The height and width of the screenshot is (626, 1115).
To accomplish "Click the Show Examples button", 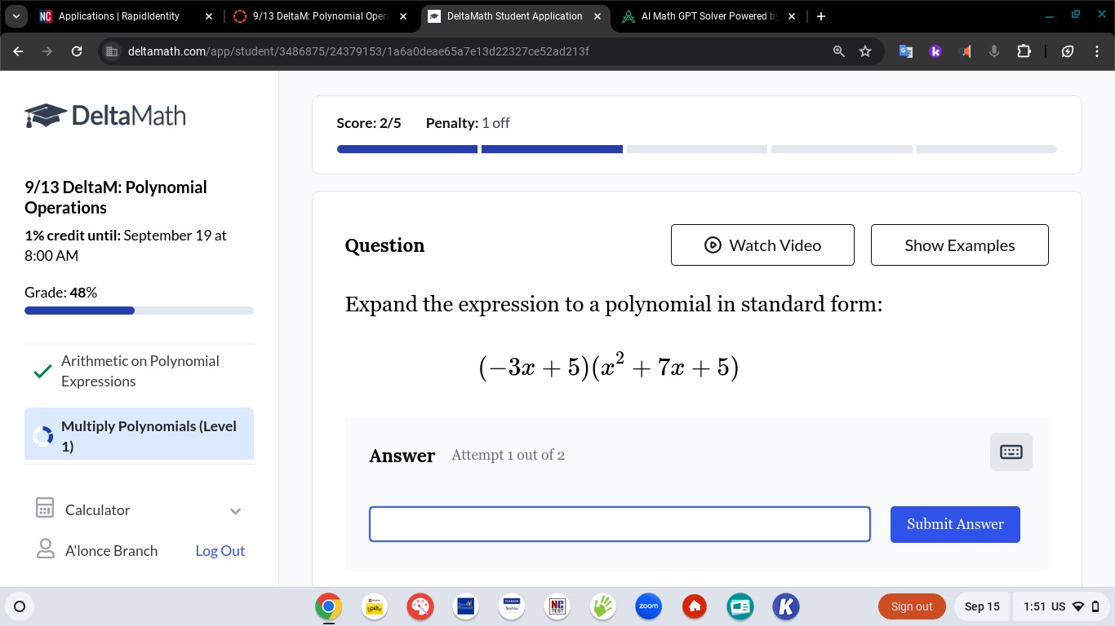I will tap(959, 245).
